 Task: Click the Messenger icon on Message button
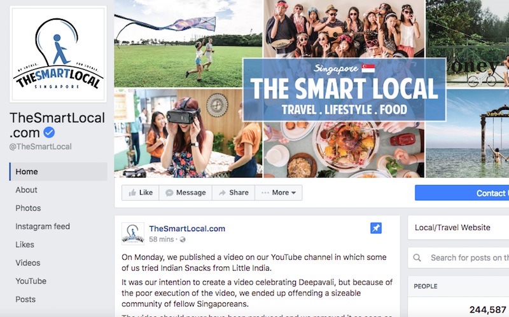[x=169, y=193]
